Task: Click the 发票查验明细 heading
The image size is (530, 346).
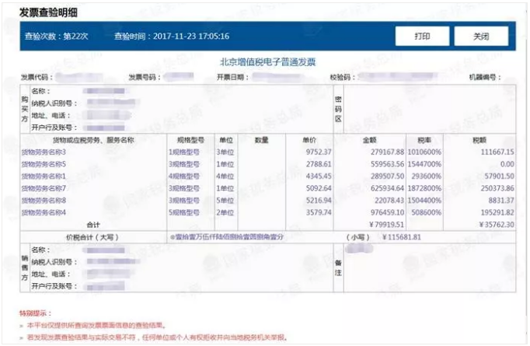Action: pyautogui.click(x=48, y=12)
